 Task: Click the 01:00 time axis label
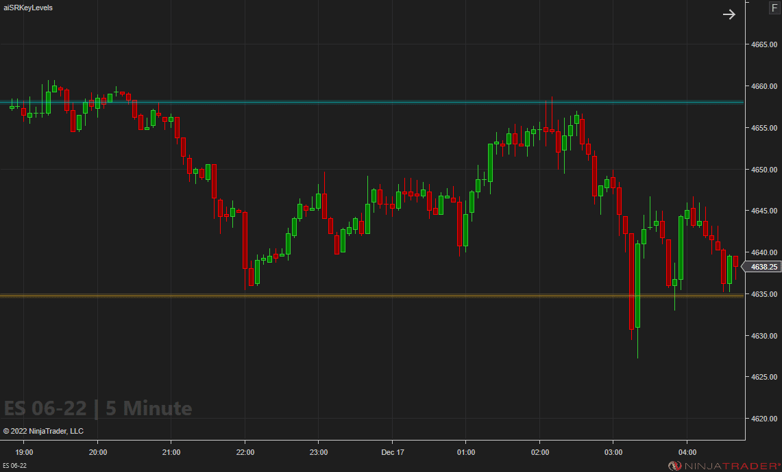pyautogui.click(x=466, y=452)
